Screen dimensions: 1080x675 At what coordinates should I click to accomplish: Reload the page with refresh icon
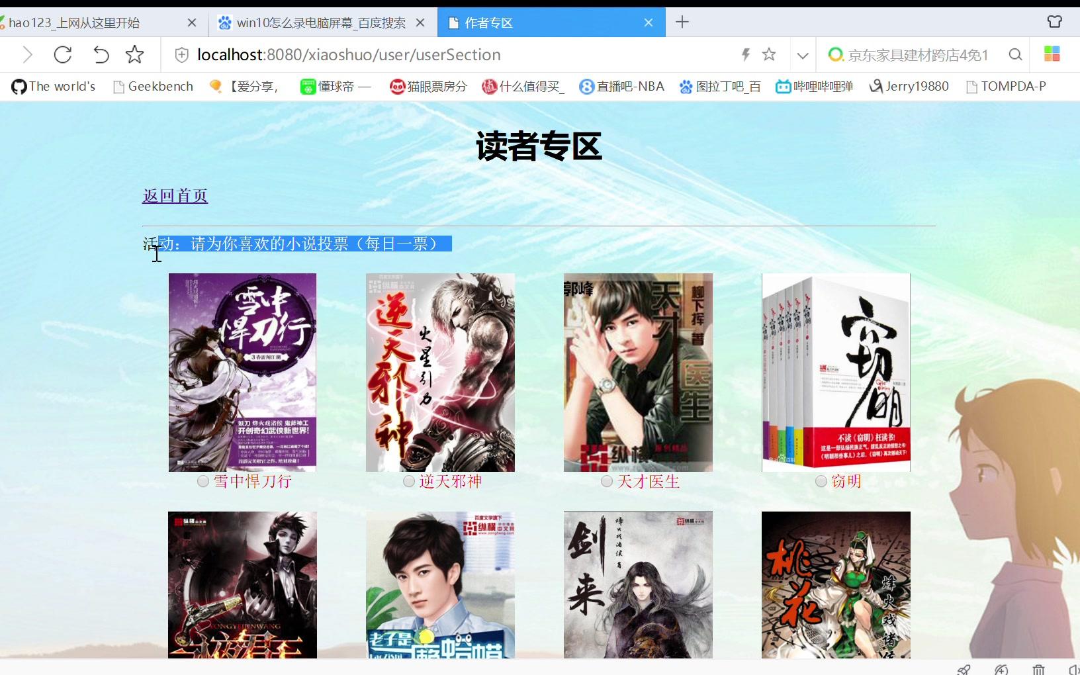click(63, 55)
